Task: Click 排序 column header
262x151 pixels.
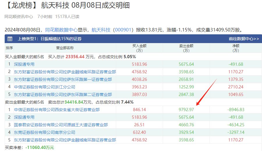Action: click(9, 48)
